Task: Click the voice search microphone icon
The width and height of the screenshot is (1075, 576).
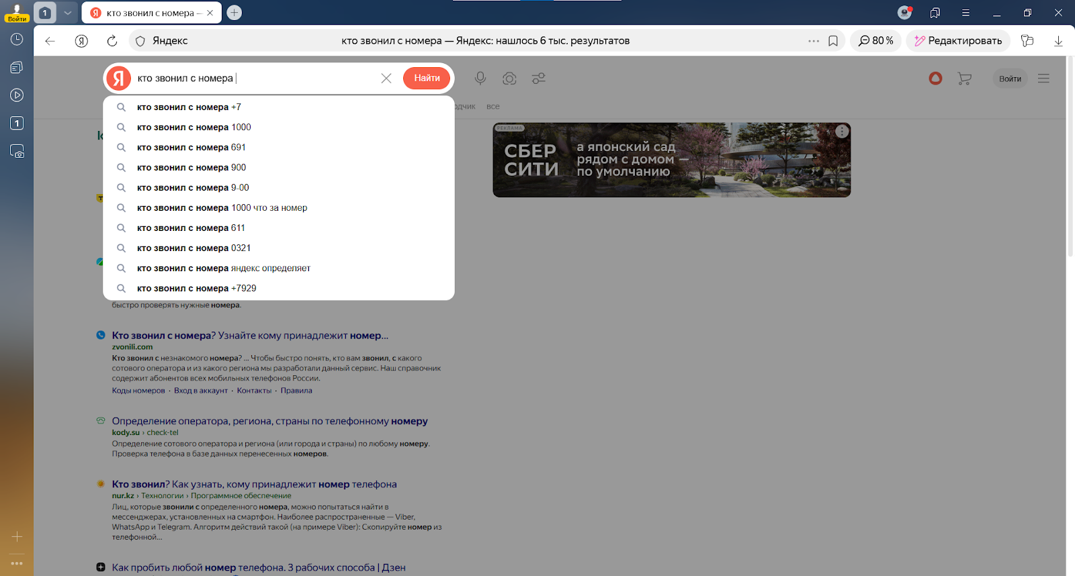Action: click(x=480, y=79)
